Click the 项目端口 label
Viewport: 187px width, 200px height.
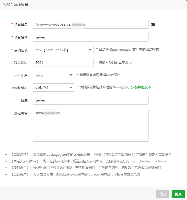click(x=21, y=63)
